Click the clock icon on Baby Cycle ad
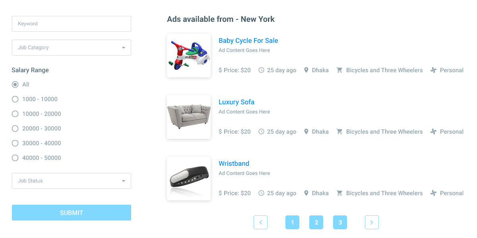Viewport: 477px width, 238px height. [x=261, y=70]
